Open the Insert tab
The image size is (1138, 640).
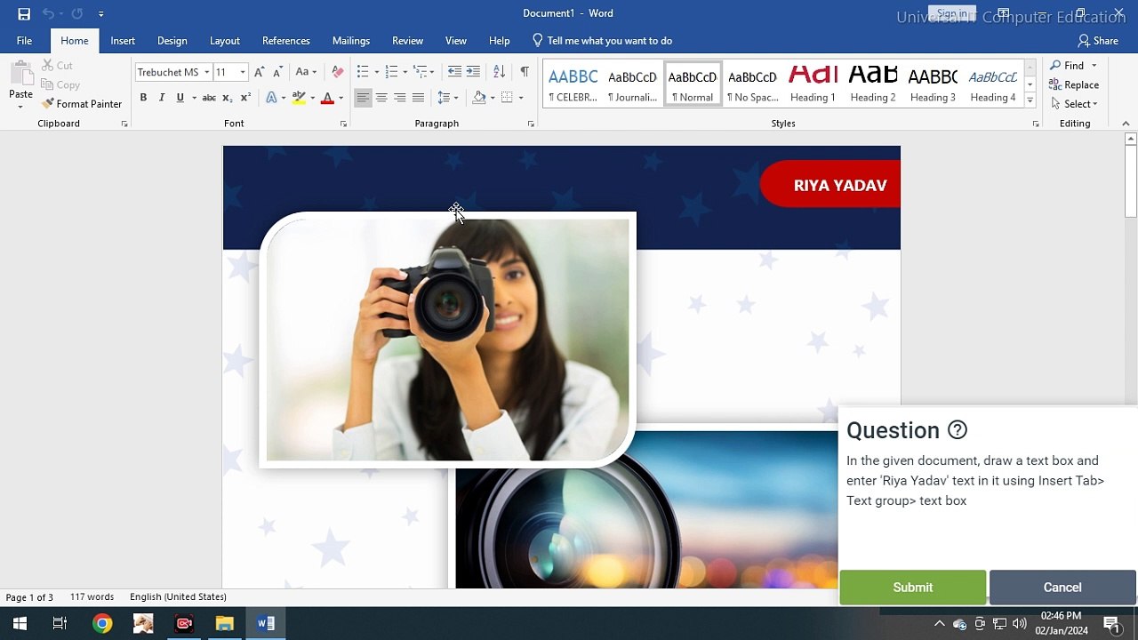coord(123,41)
